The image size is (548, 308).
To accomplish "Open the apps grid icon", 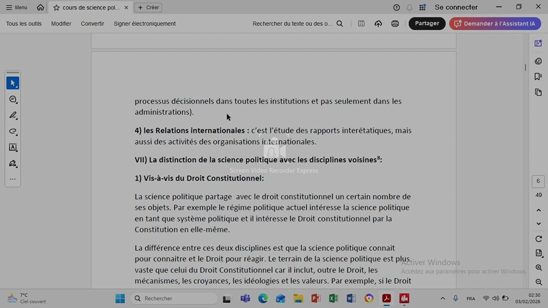I will click(x=423, y=7).
